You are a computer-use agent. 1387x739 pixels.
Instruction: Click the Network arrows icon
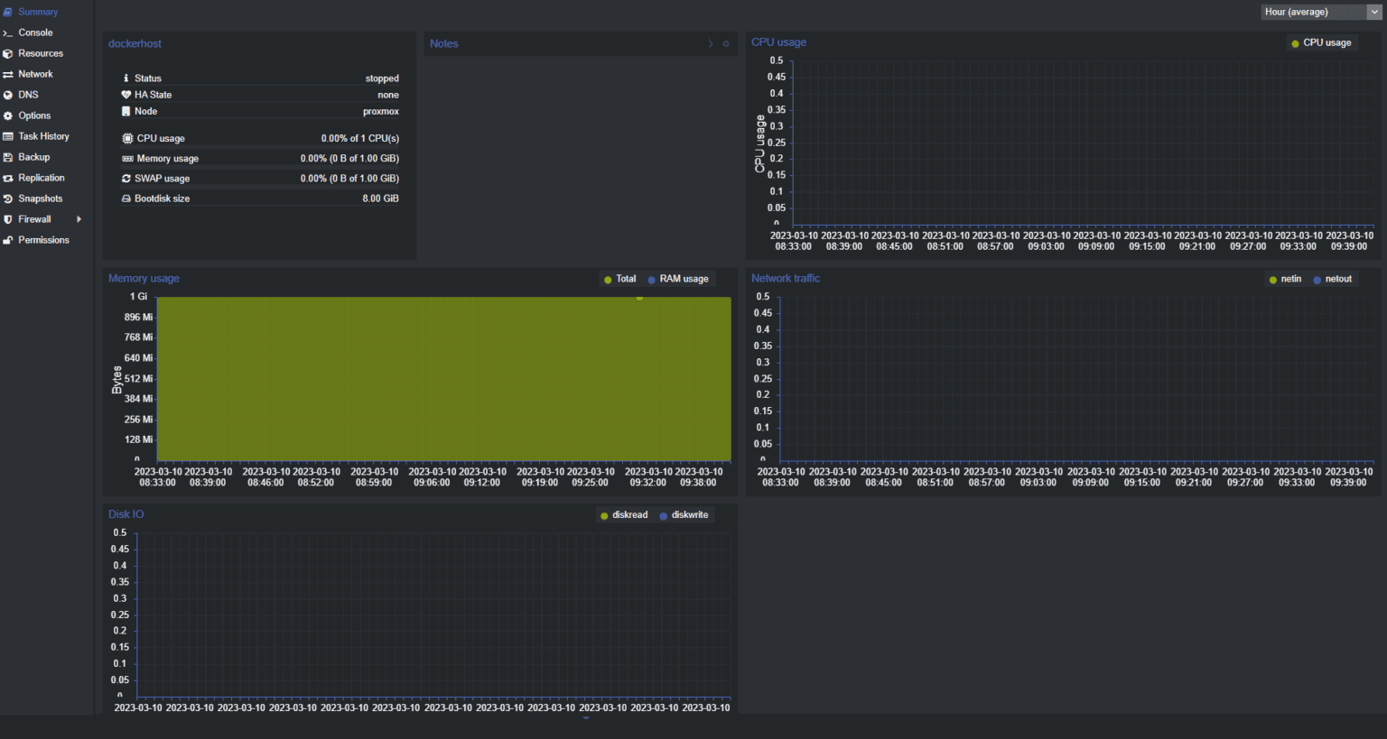point(8,75)
